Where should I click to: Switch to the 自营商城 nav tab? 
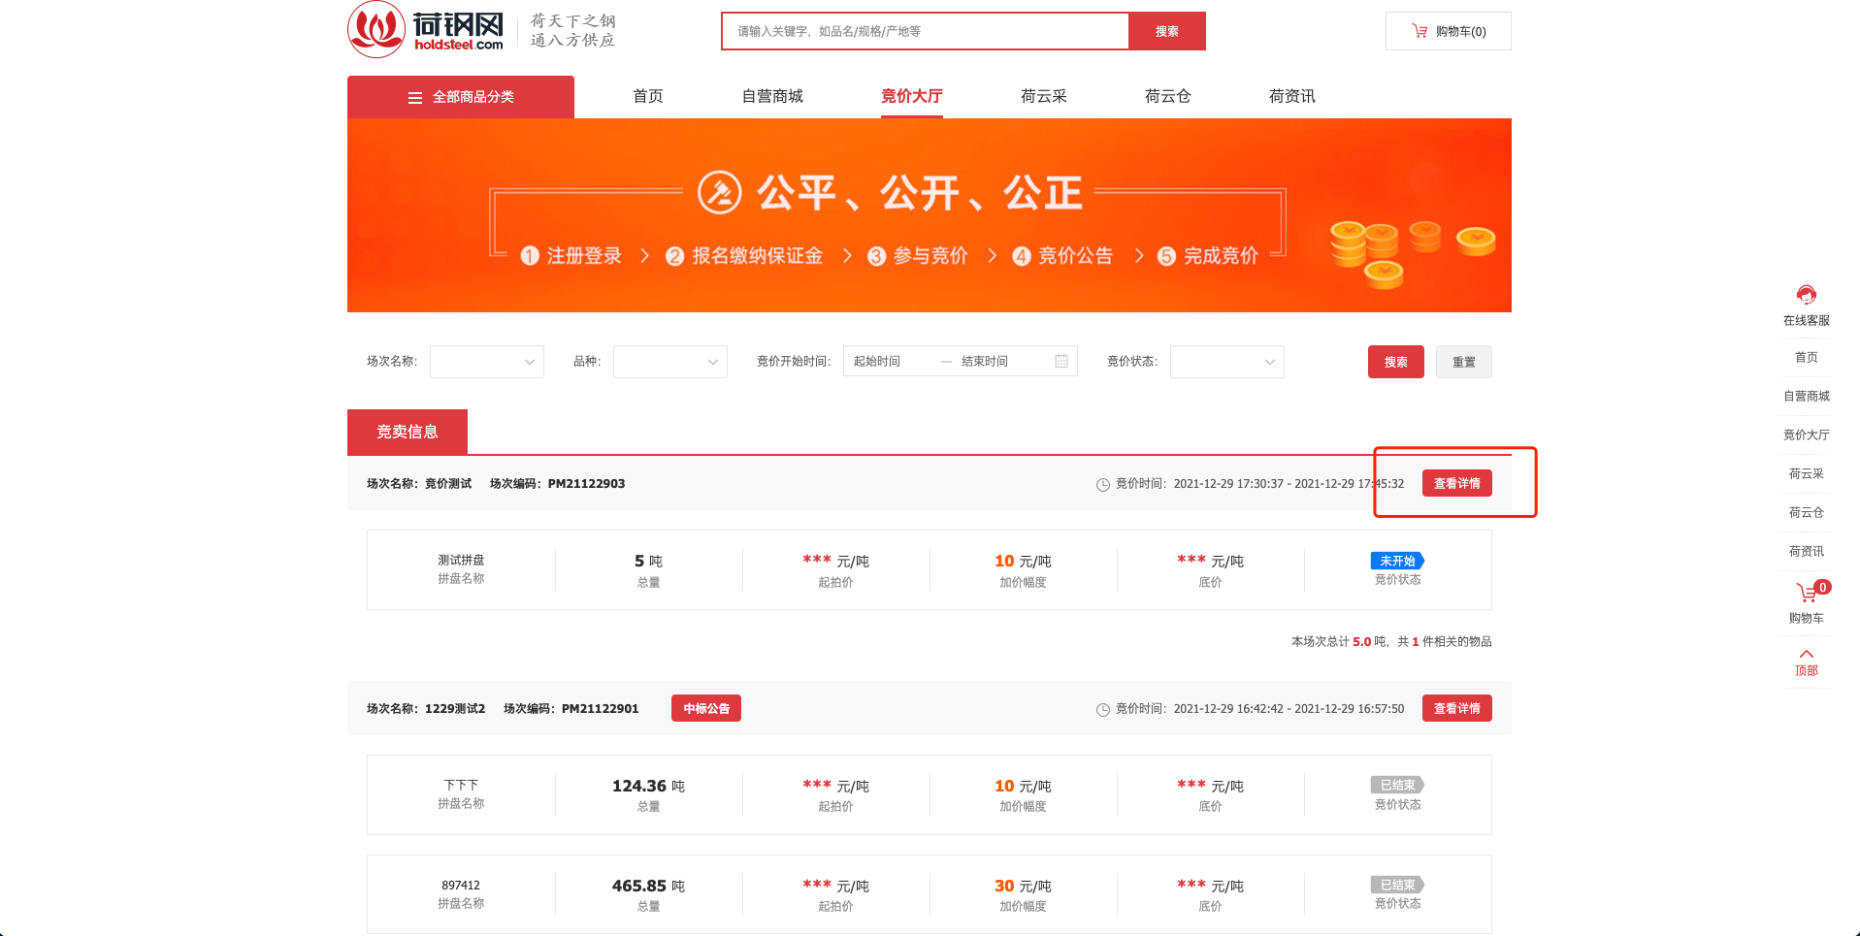tap(772, 96)
